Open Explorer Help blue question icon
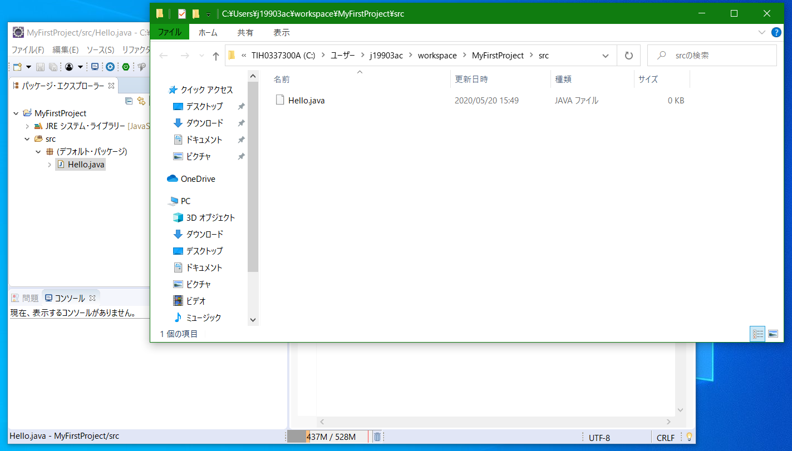Screen dimensions: 792x451 click(776, 32)
